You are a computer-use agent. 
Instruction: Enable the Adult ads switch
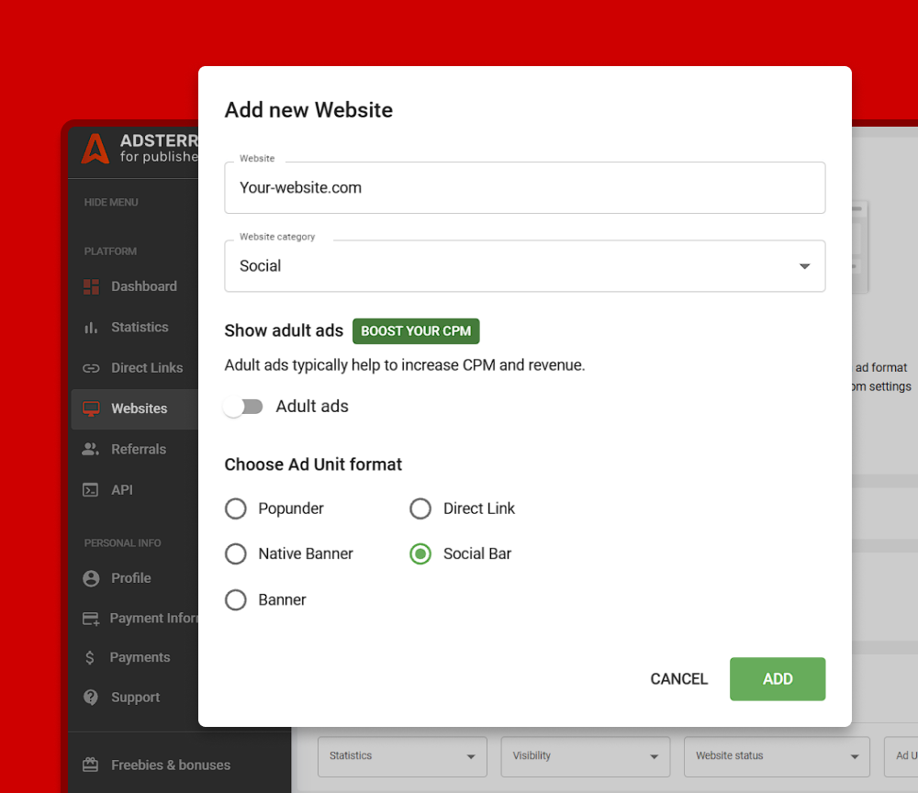coord(242,406)
